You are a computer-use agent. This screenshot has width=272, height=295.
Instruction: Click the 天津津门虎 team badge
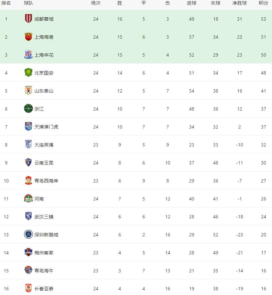pos(28,127)
